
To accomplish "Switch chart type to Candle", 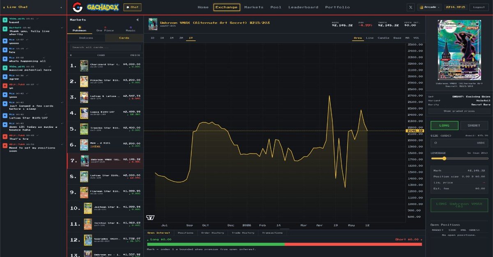I will (383, 38).
